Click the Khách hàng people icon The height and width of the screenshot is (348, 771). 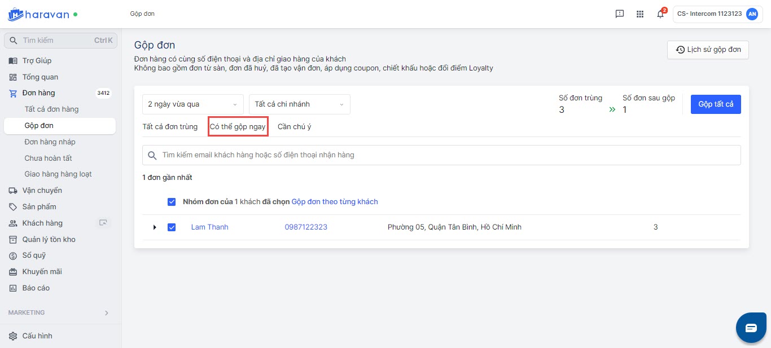(x=13, y=223)
